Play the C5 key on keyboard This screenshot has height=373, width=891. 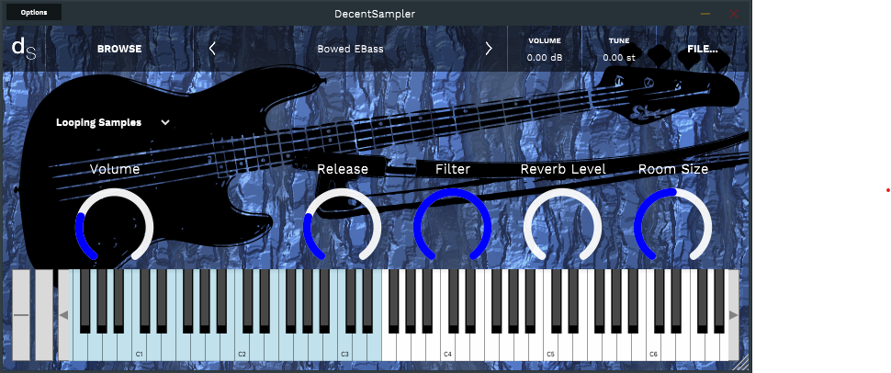coord(550,347)
